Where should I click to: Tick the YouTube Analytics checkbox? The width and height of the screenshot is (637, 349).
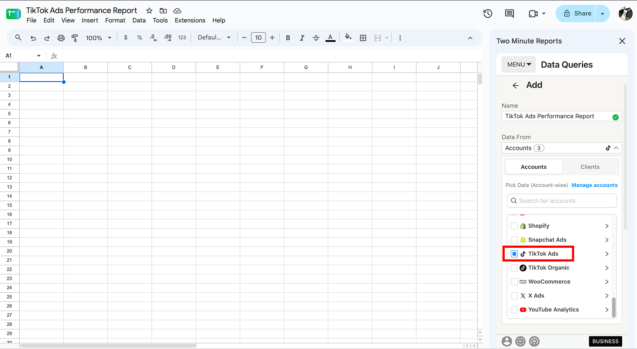514,310
